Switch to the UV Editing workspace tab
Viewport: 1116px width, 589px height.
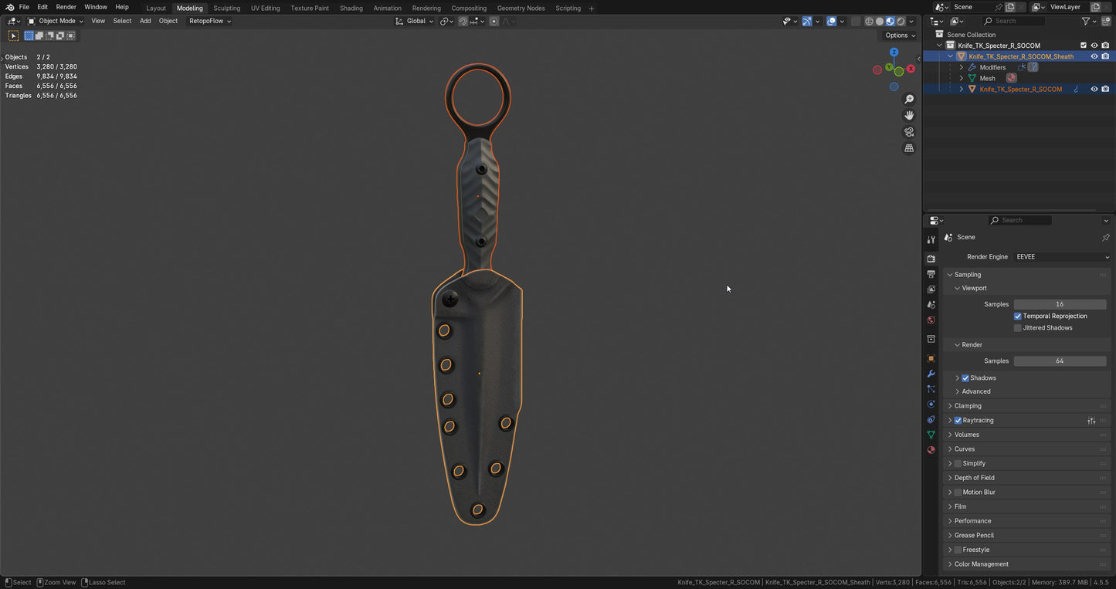pyautogui.click(x=265, y=8)
